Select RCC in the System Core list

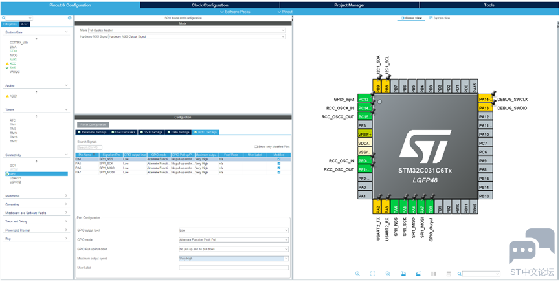13,63
